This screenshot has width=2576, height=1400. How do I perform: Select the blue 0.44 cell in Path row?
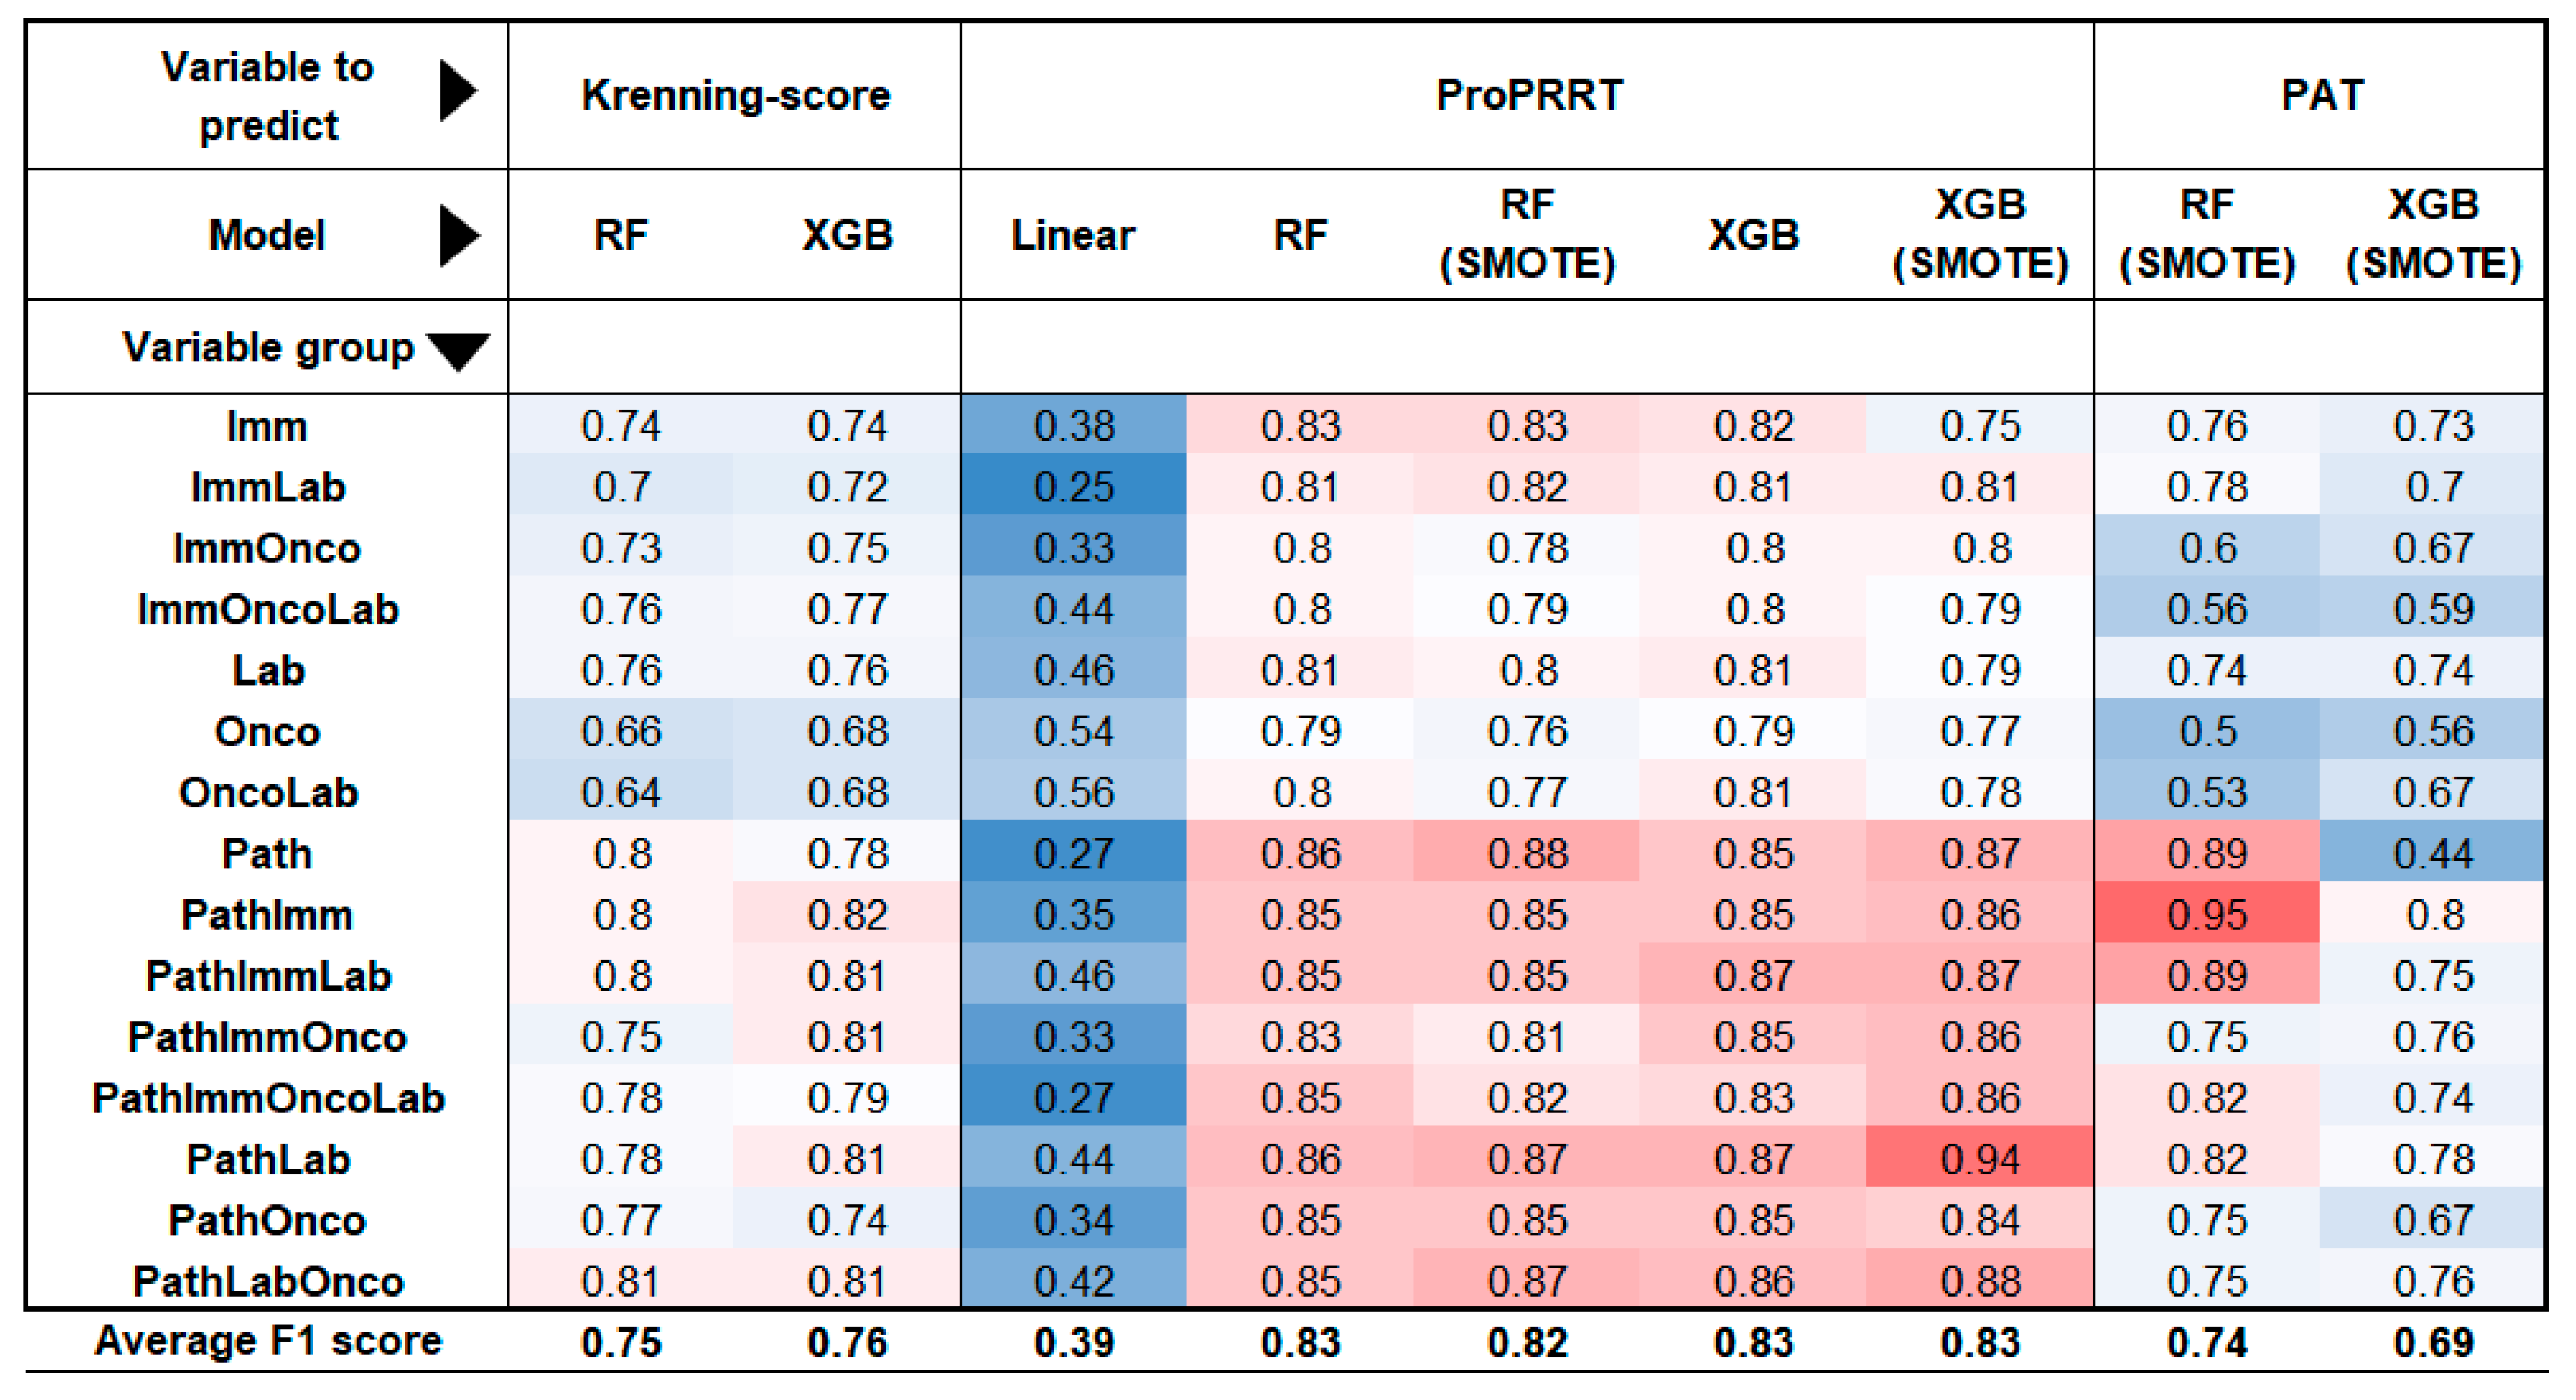(2433, 853)
